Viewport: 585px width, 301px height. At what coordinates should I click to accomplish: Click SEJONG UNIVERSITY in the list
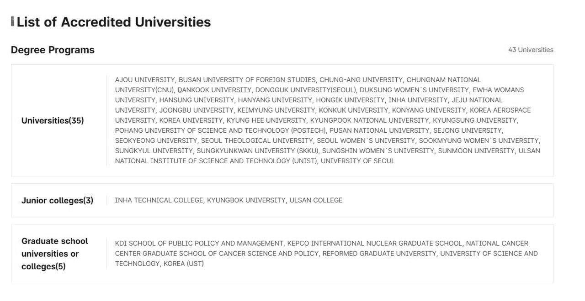click(468, 130)
